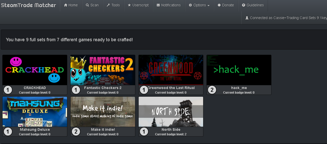The width and height of the screenshot is (327, 144).
Task: Open the Guidelines page
Action: 253,6
